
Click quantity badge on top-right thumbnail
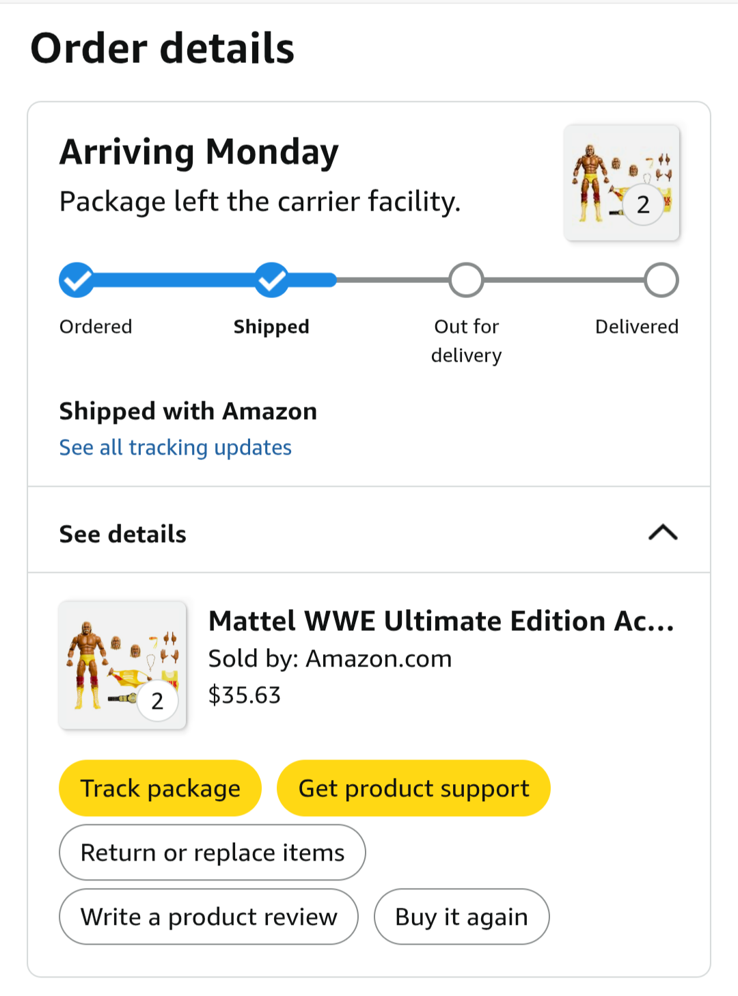643,204
